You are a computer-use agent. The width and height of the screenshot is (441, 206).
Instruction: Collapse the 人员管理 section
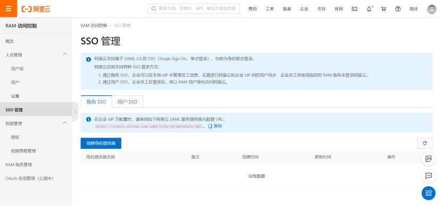click(65, 54)
